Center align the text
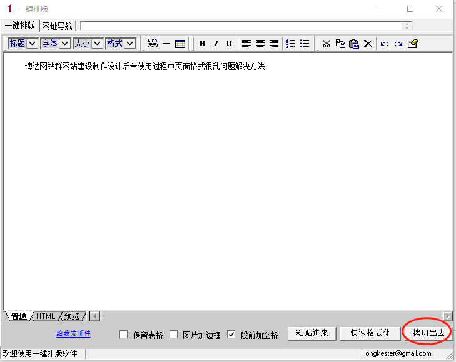456x362 pixels. (260, 44)
